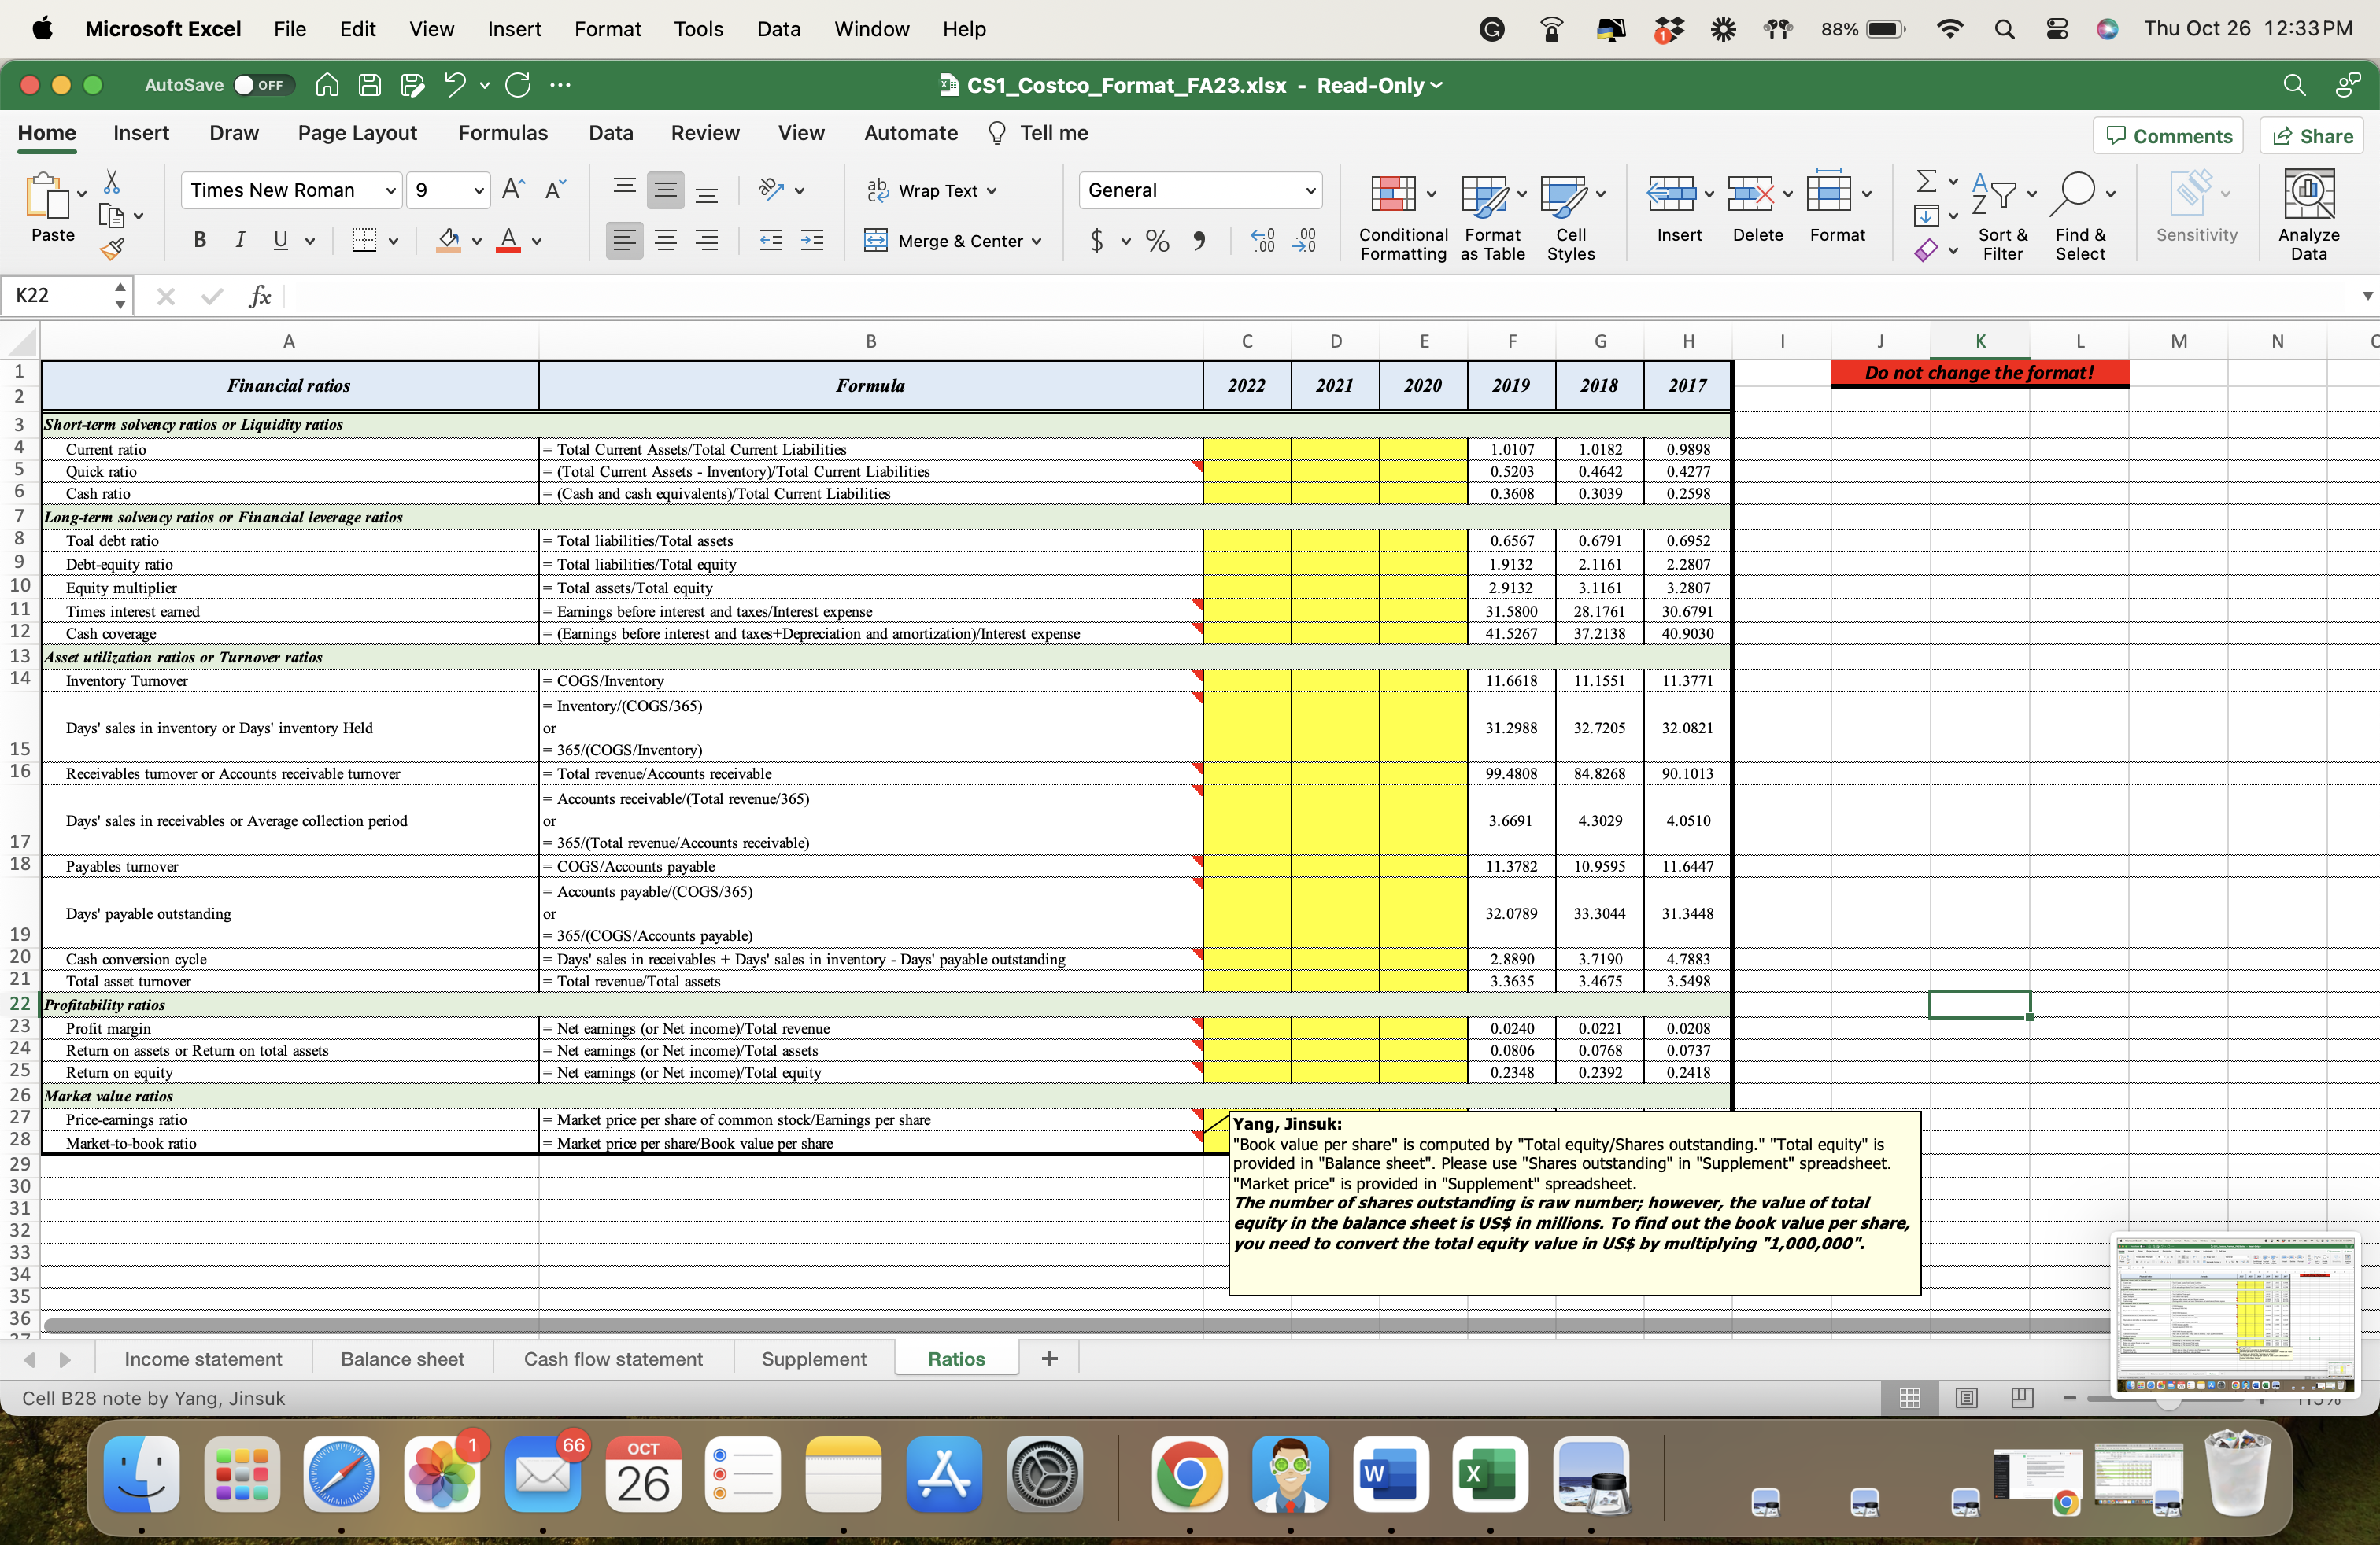Switch to the Balance sheet tab
This screenshot has width=2380, height=1545.
click(x=402, y=1359)
